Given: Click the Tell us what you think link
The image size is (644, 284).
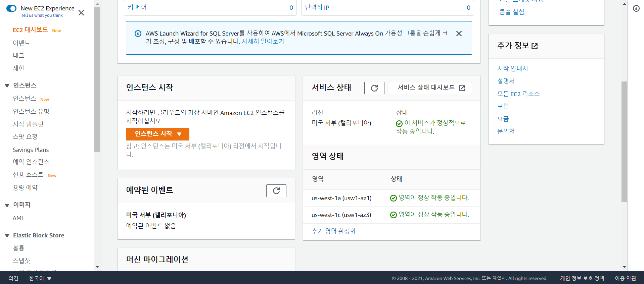Looking at the screenshot, I should tap(42, 15).
